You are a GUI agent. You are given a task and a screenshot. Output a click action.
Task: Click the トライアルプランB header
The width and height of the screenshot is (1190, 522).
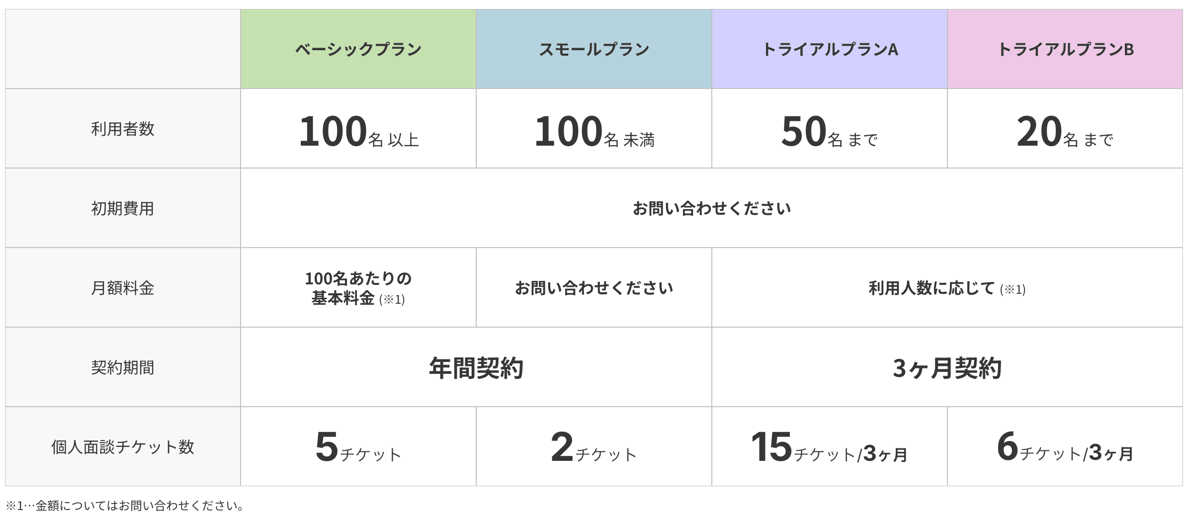pos(1065,49)
